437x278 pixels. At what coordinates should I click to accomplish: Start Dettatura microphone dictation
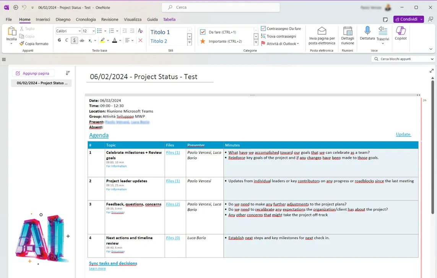coord(367,33)
